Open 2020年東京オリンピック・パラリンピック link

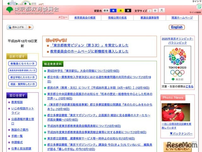pos(177,41)
